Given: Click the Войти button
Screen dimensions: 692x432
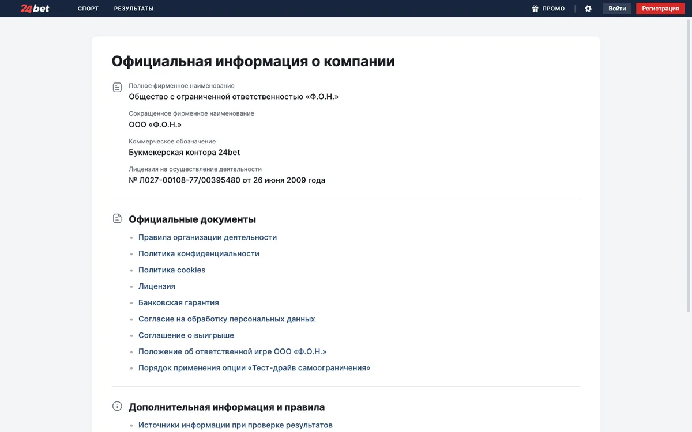Looking at the screenshot, I should click(617, 9).
